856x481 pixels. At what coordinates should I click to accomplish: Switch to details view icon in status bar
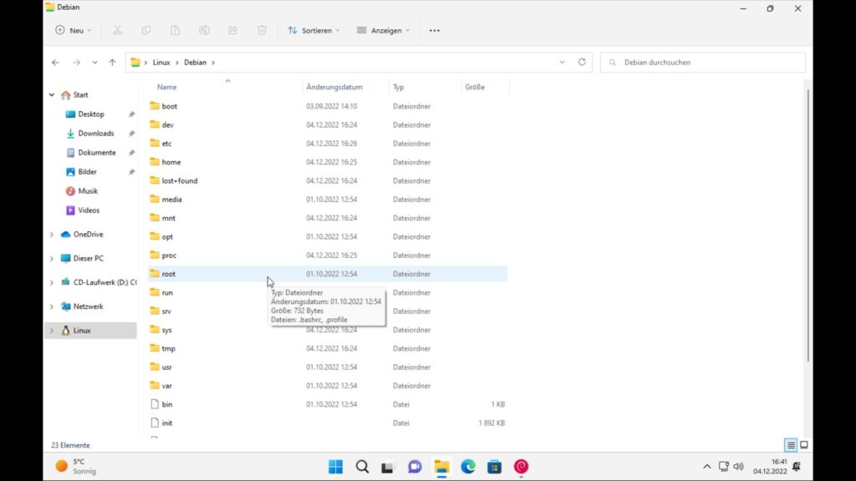pyautogui.click(x=791, y=445)
